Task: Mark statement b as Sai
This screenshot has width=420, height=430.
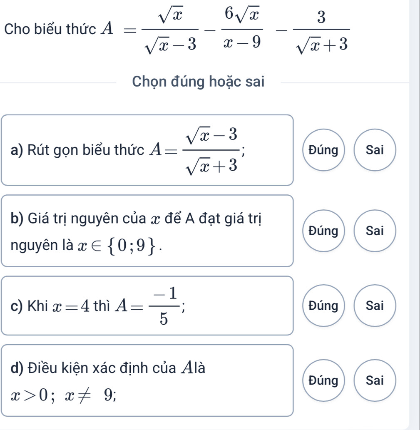Action: click(x=374, y=231)
